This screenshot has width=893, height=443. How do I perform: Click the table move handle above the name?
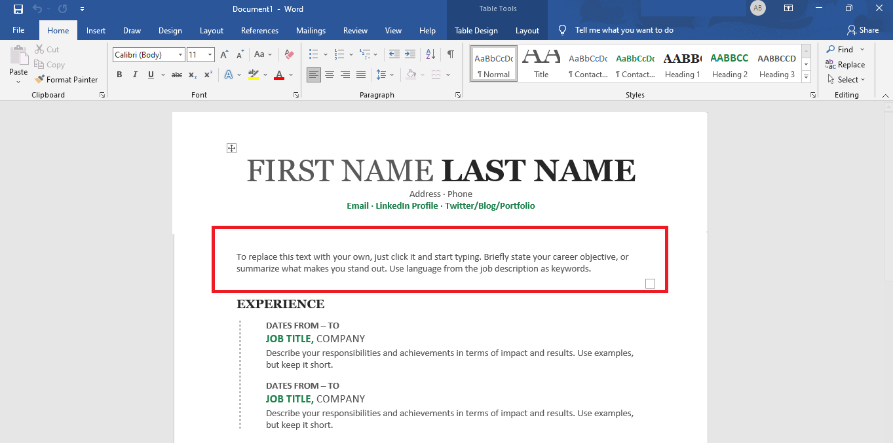(x=231, y=149)
